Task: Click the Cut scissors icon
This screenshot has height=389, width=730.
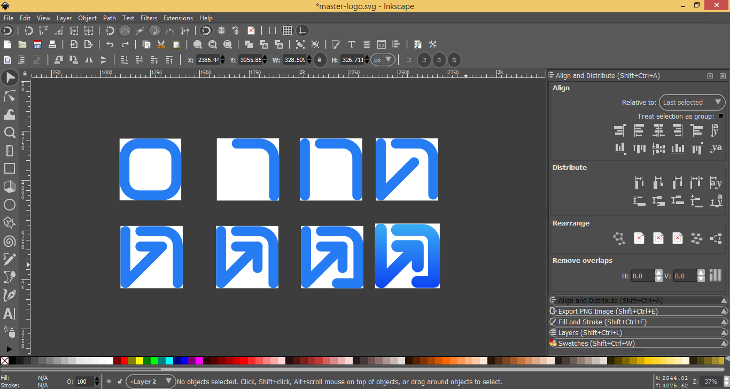Action: pyautogui.click(x=161, y=44)
